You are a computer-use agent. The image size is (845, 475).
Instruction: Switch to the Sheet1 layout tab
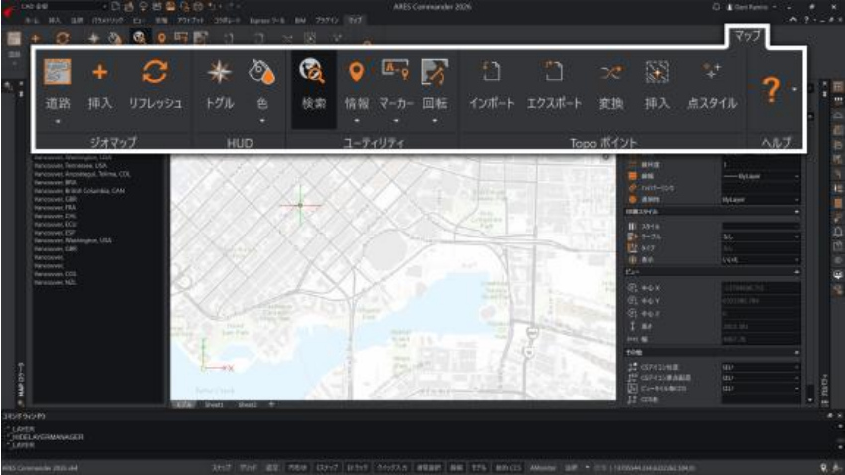(x=215, y=405)
